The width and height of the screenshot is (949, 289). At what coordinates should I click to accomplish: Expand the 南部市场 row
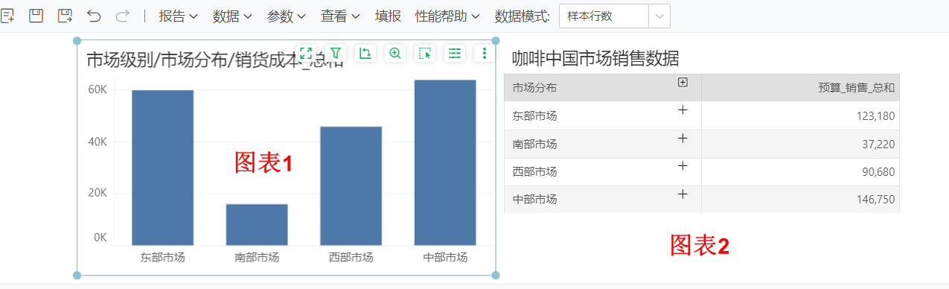pyautogui.click(x=683, y=138)
